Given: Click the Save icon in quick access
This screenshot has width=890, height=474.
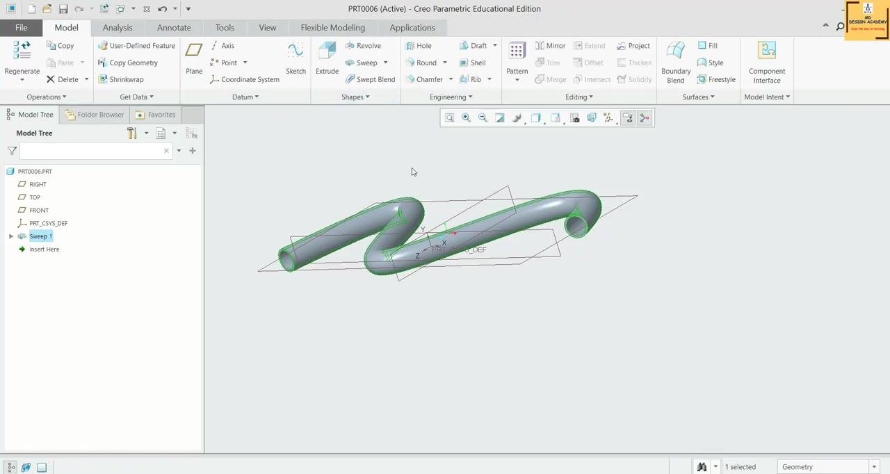Looking at the screenshot, I should click(x=63, y=9).
